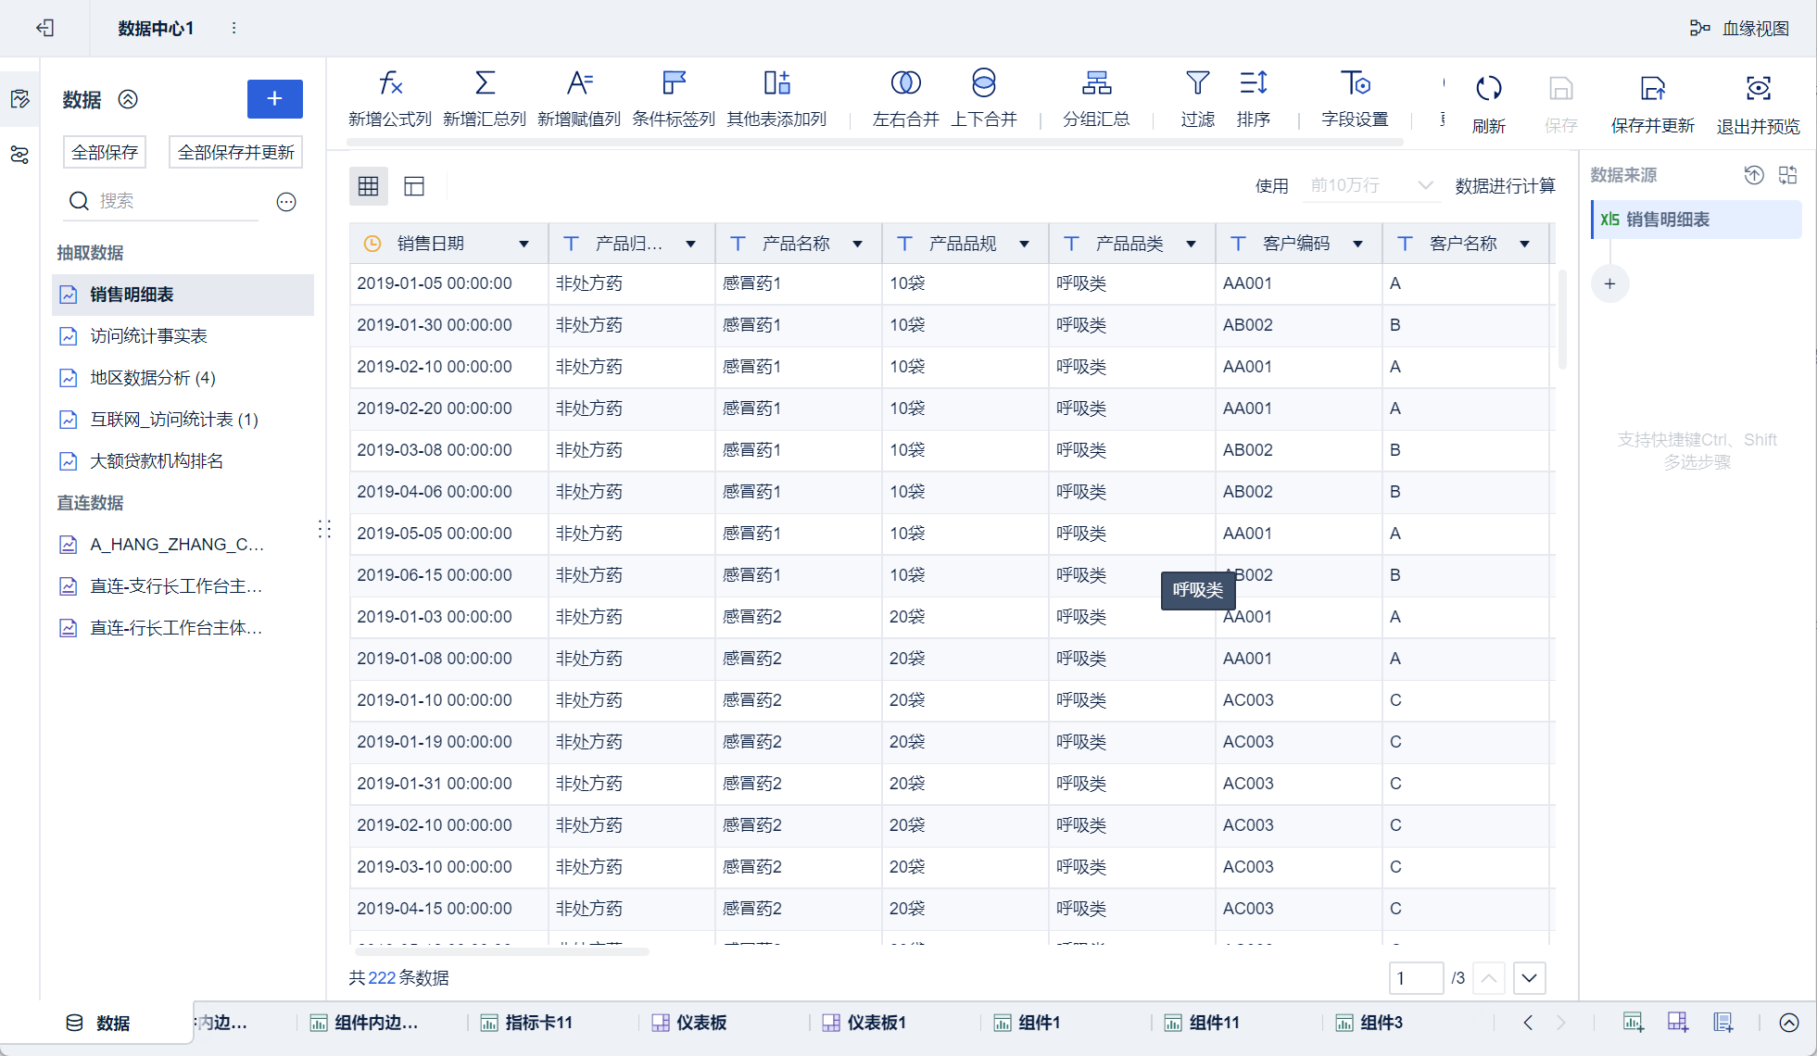Viewport: 1817px width, 1056px height.
Task: Click the 刷新 refresh icon
Action: pos(1488,89)
